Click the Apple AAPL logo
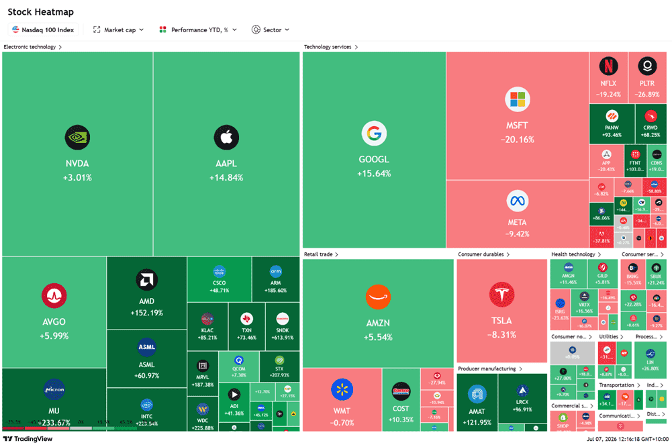 click(226, 137)
